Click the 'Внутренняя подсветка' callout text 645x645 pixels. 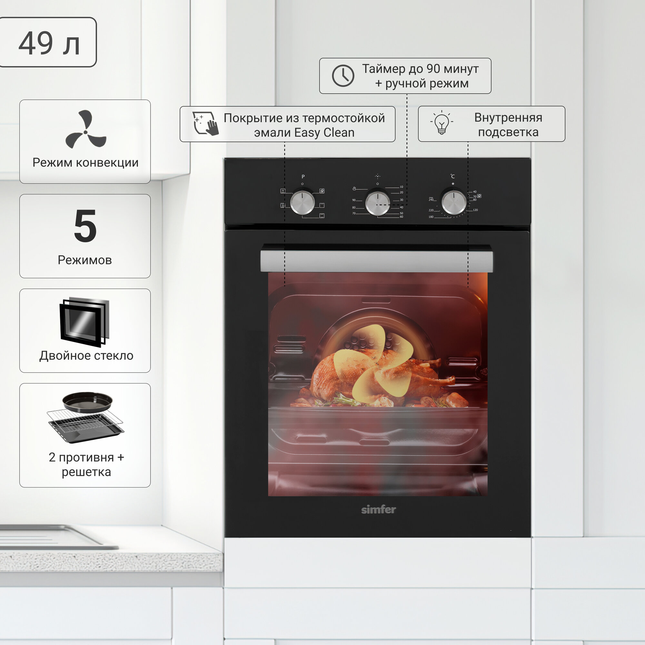pyautogui.click(x=508, y=124)
